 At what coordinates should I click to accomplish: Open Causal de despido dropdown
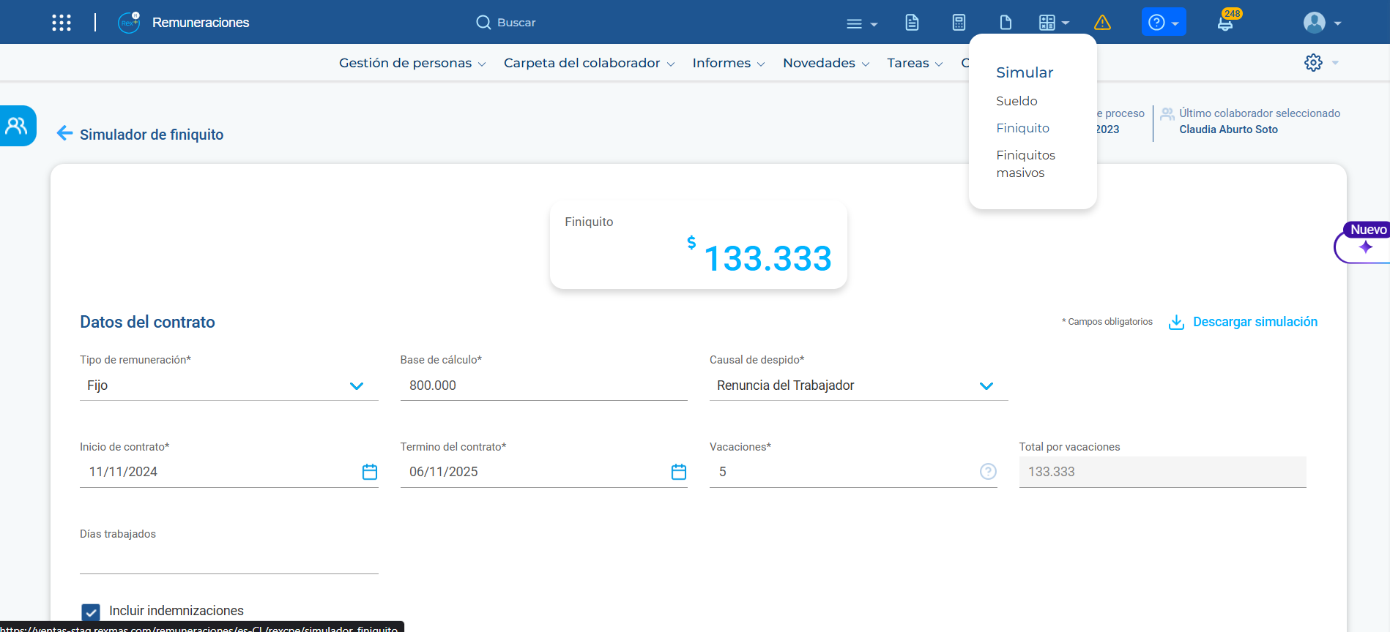(x=986, y=386)
